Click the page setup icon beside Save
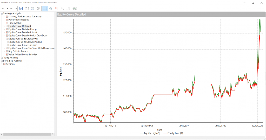The width and height of the screenshot is (266, 140). (x=27, y=8)
